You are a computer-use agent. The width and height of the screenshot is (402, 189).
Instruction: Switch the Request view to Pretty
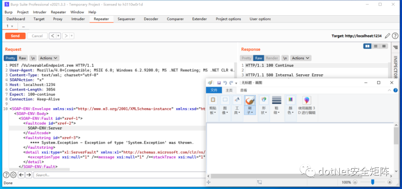(10, 58)
